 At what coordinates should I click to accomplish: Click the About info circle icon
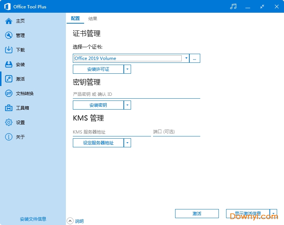point(9,137)
